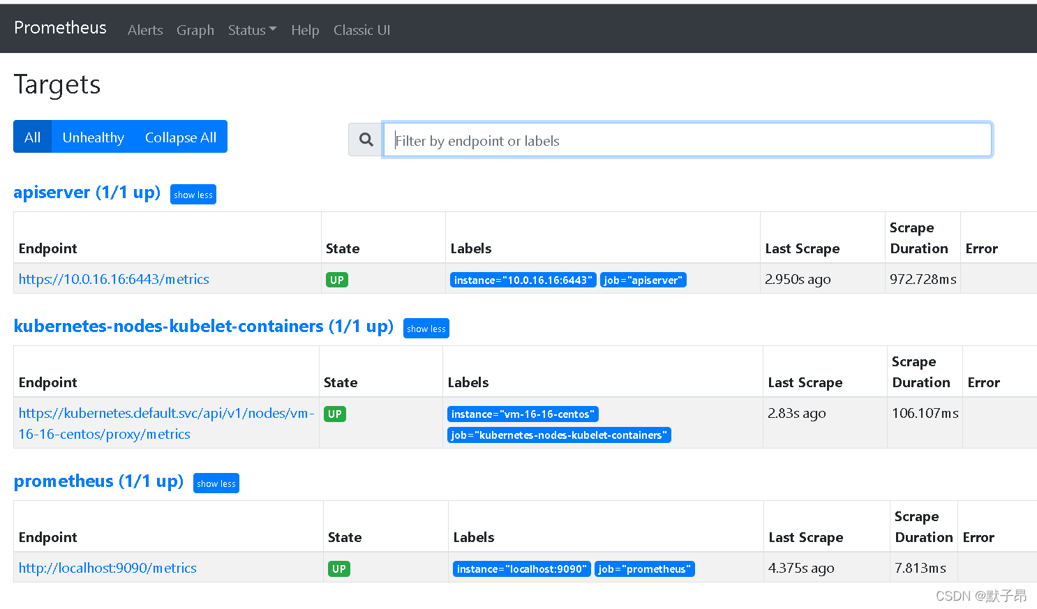1037x609 pixels.
Task: Click the apiserver UP state badge
Action: (x=337, y=280)
